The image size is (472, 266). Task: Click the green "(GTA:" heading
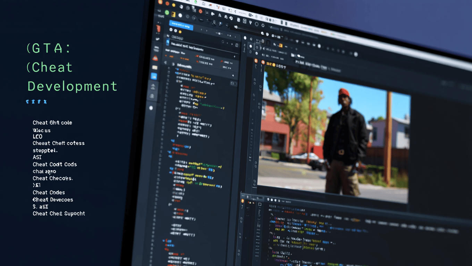pyautogui.click(x=49, y=48)
